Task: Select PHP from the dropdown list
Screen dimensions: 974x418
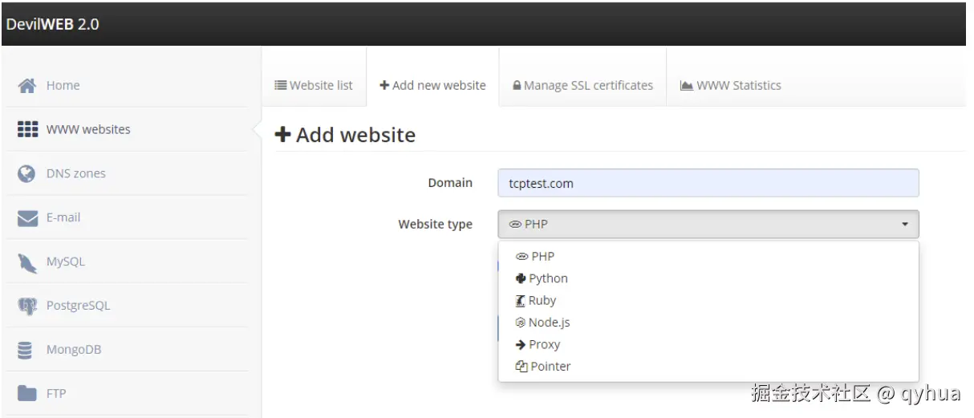Action: coord(542,257)
